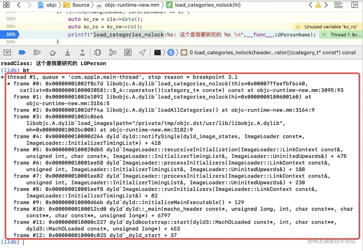Add a new editor pane
The image size is (363, 251).
354,5
